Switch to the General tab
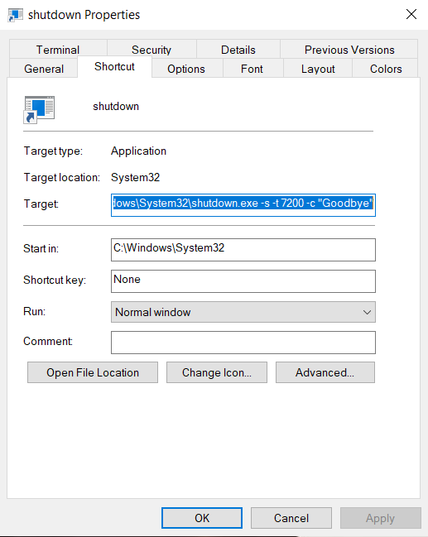Image resolution: width=428 pixels, height=537 pixels. (44, 69)
